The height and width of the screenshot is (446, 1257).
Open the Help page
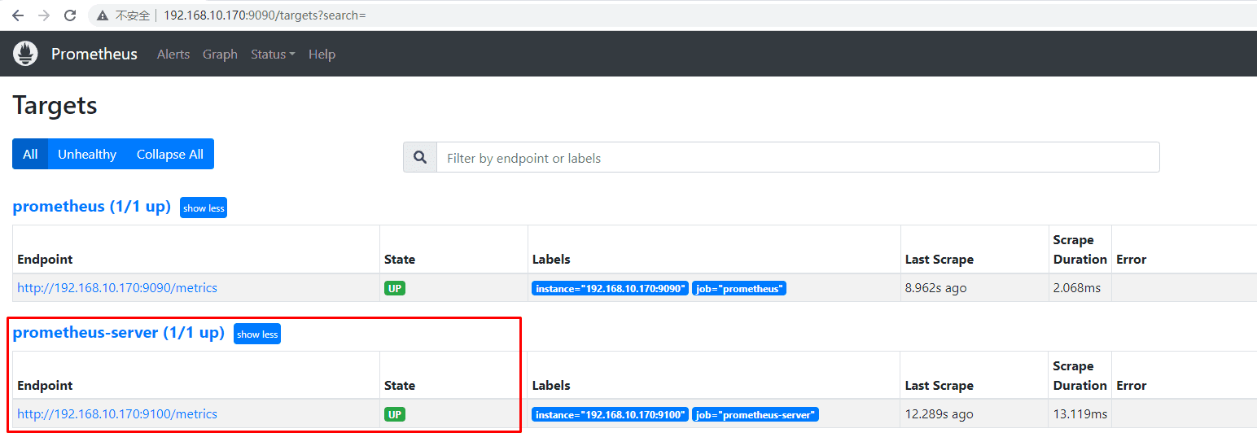click(x=322, y=54)
